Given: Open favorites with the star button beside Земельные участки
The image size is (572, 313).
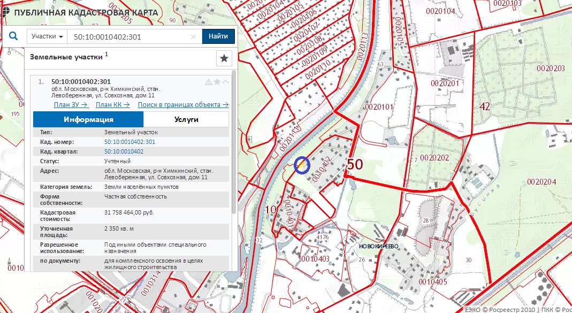Looking at the screenshot, I should (x=224, y=58).
